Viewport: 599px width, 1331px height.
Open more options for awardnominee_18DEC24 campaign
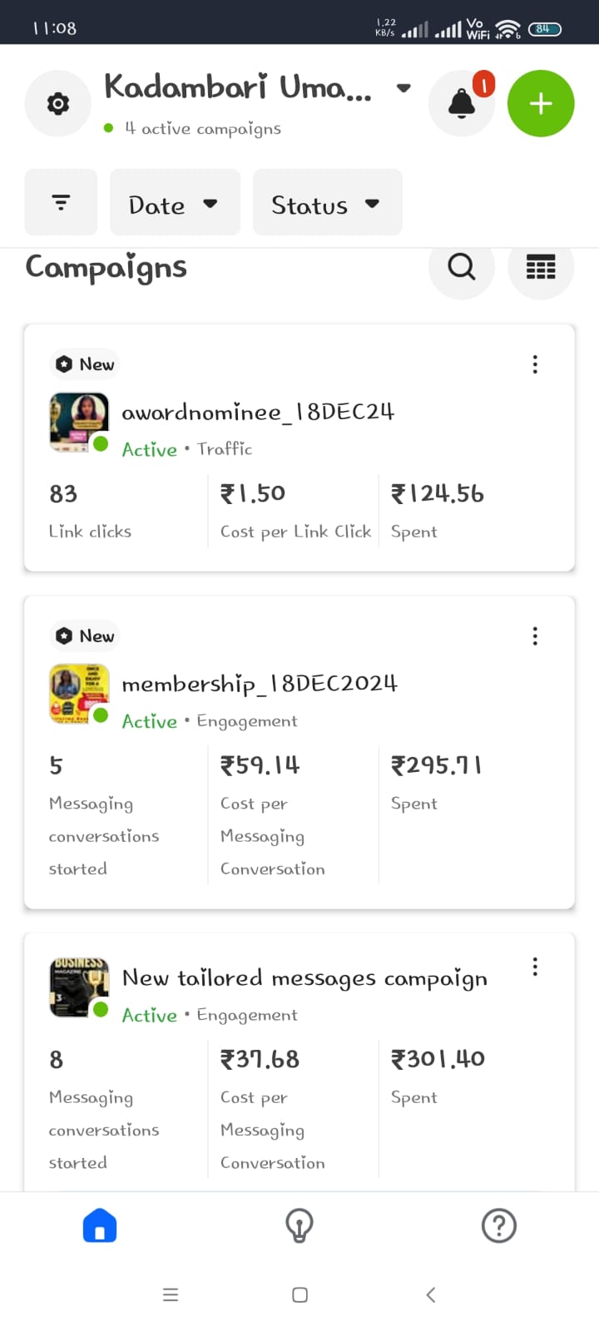point(535,364)
